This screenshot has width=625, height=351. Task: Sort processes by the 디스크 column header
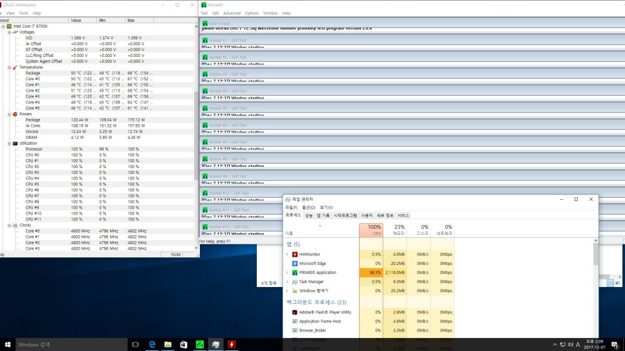coord(419,230)
